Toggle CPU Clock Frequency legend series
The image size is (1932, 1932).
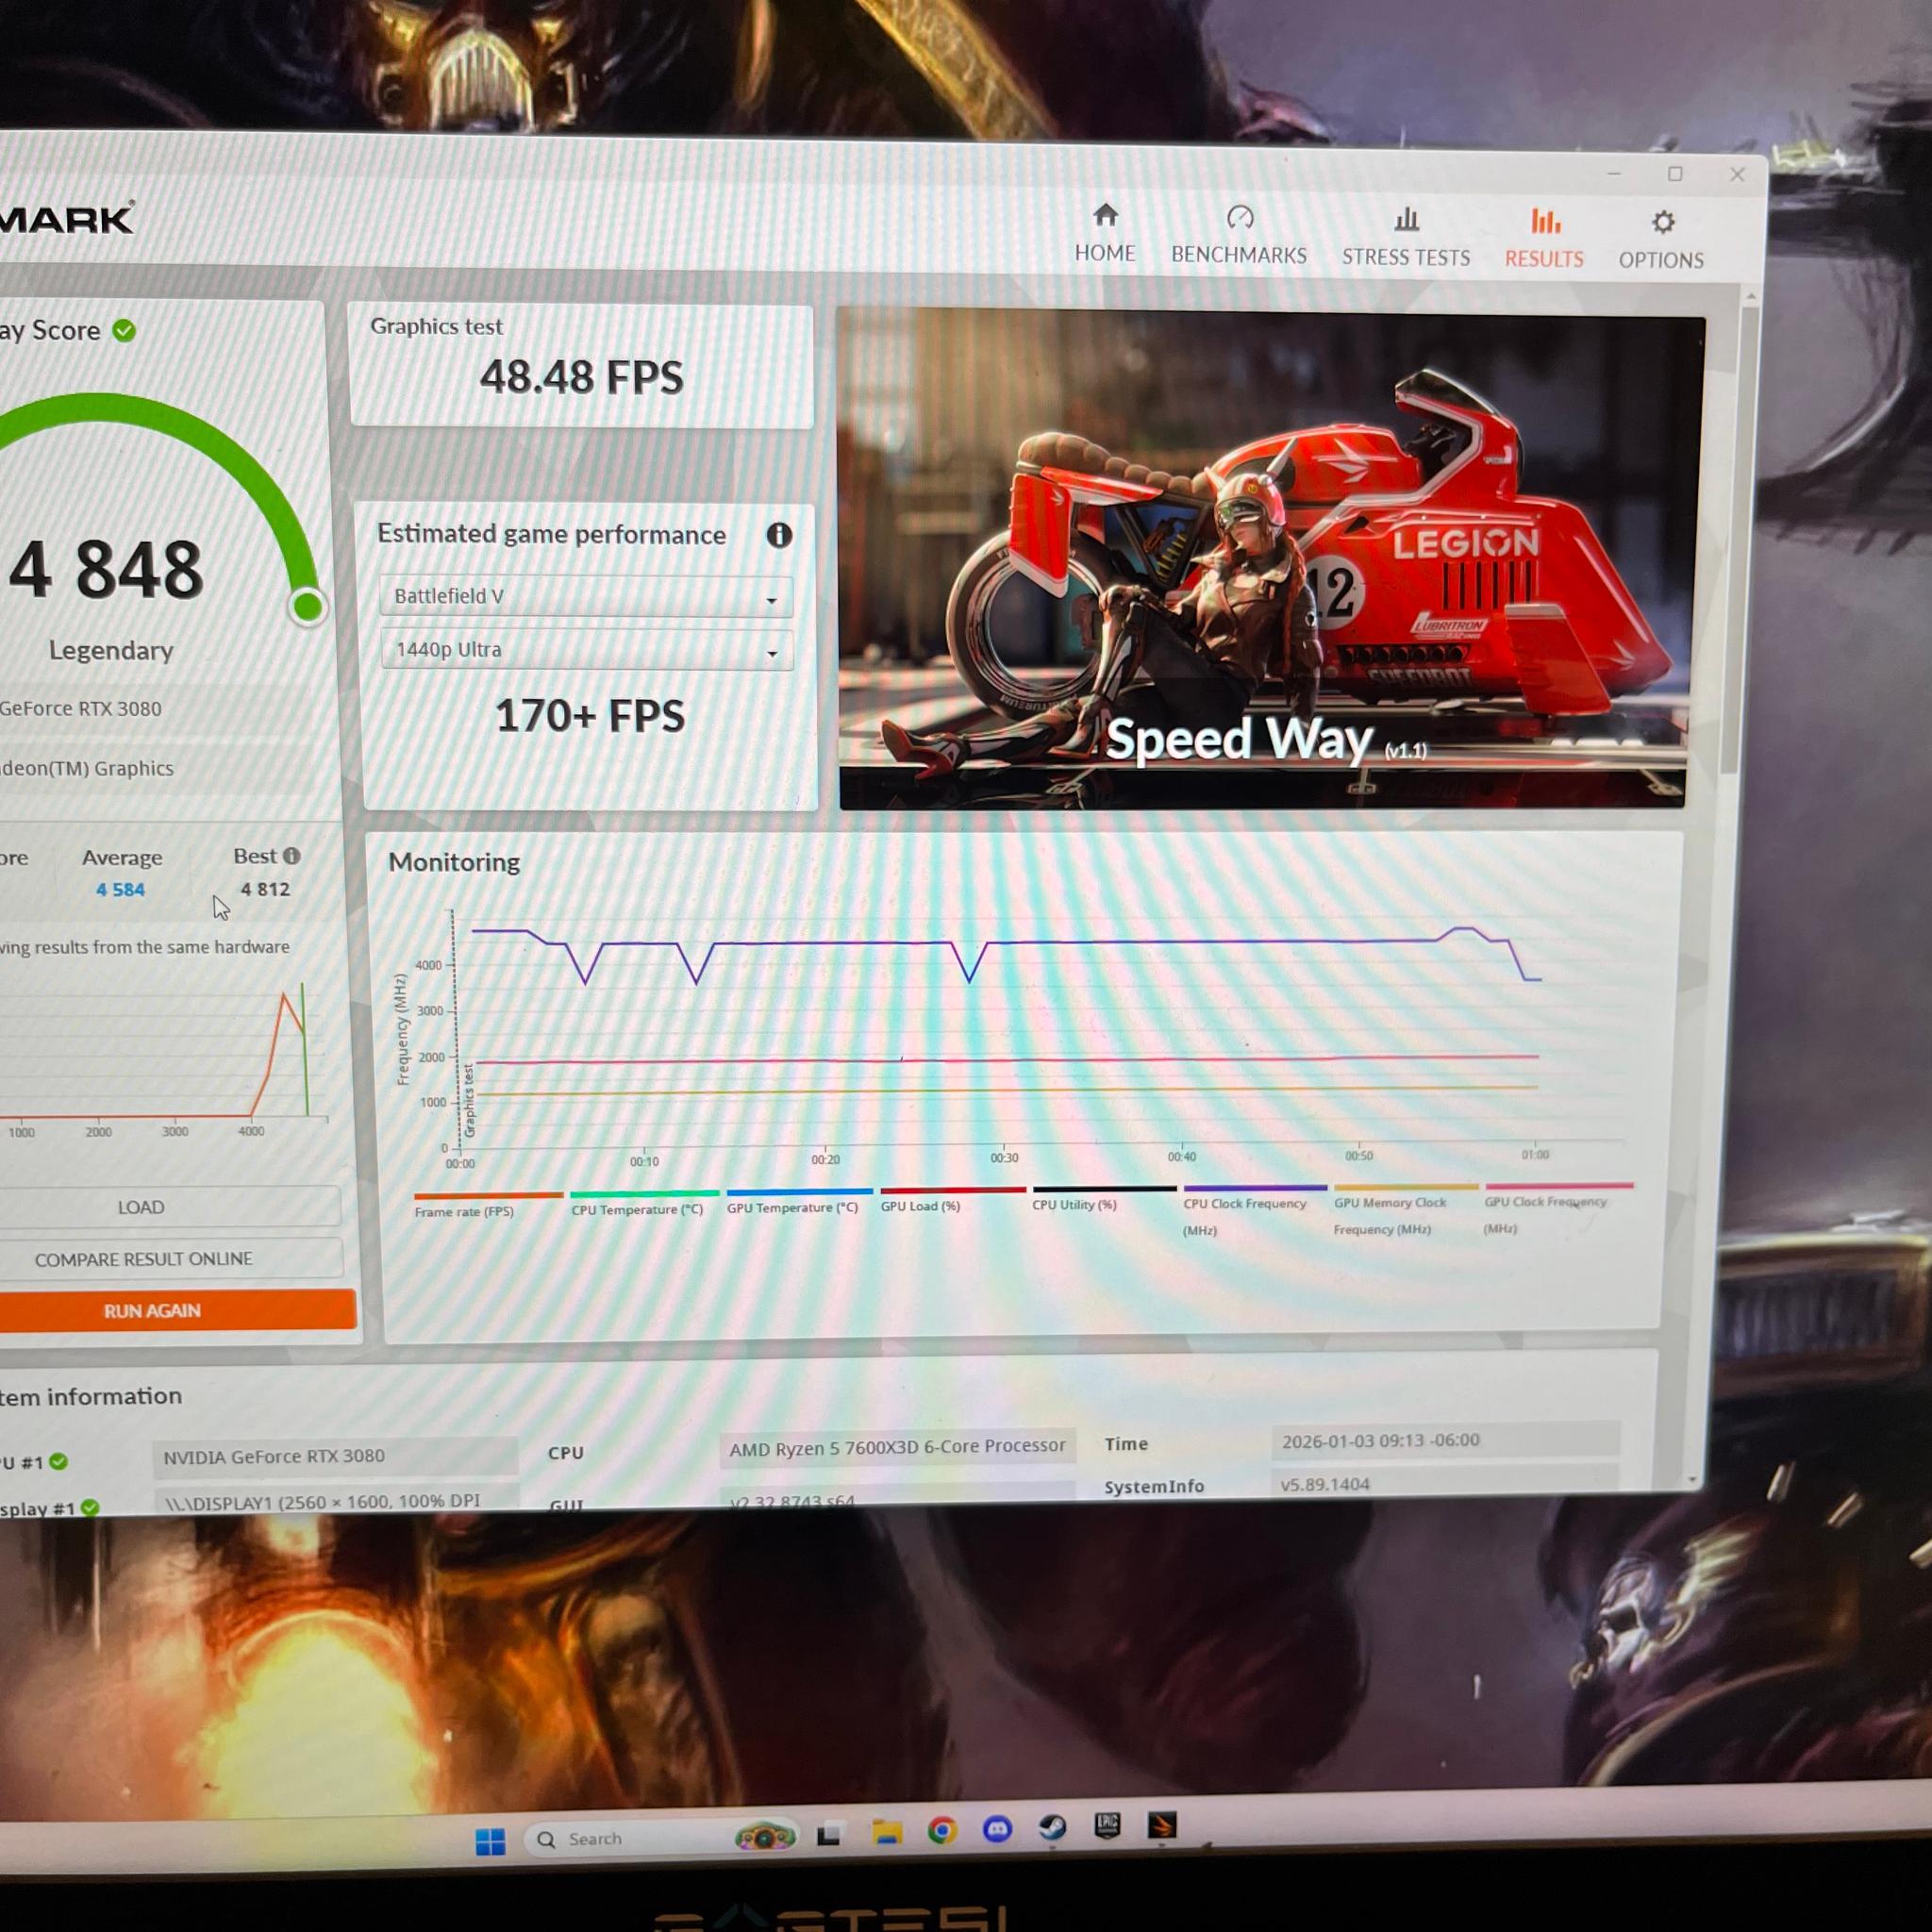(x=1254, y=1211)
